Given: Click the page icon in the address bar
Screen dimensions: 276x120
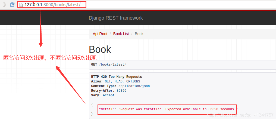Looking at the screenshot, I should click(21, 5).
